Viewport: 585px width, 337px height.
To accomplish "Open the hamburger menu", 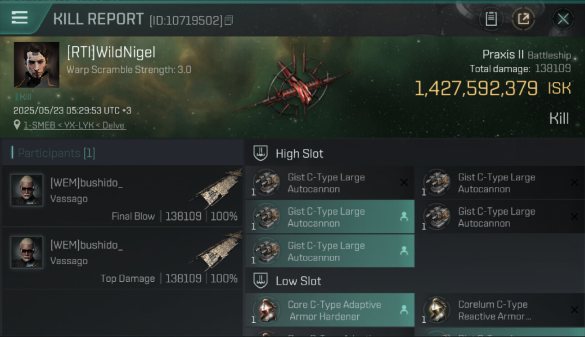I will [x=20, y=18].
